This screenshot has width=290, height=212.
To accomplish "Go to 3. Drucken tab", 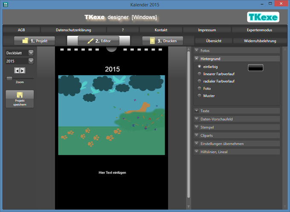I will tap(162, 41).
